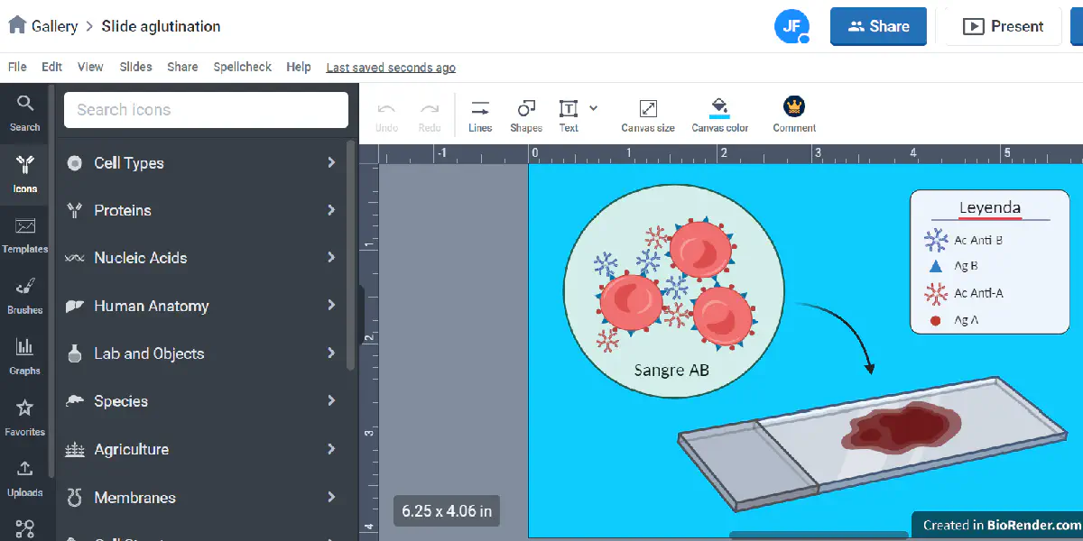Expand the Cell Types category
This screenshot has height=541, width=1083.
202,163
